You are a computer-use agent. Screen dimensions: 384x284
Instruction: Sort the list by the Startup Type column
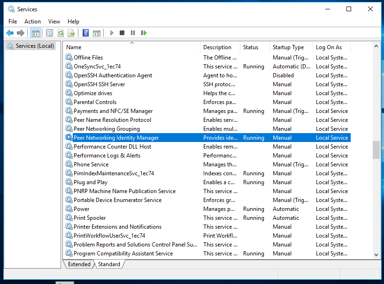(x=288, y=47)
